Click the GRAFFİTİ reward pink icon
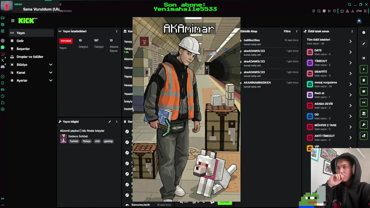The height and width of the screenshot is (208, 370). (310, 73)
